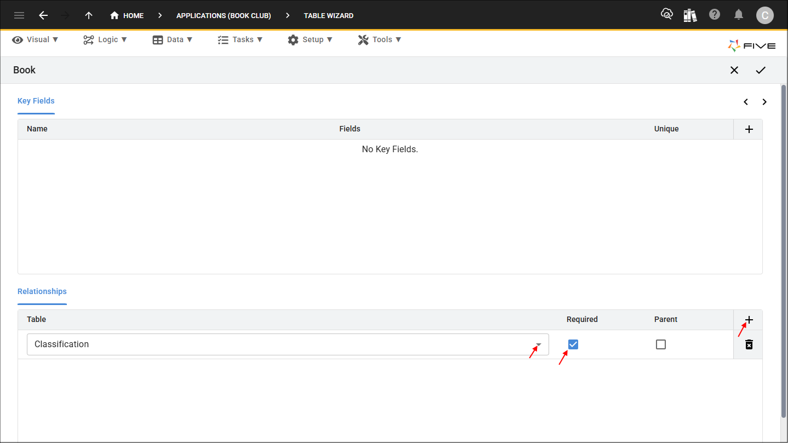Click the Unique column header

tap(666, 129)
